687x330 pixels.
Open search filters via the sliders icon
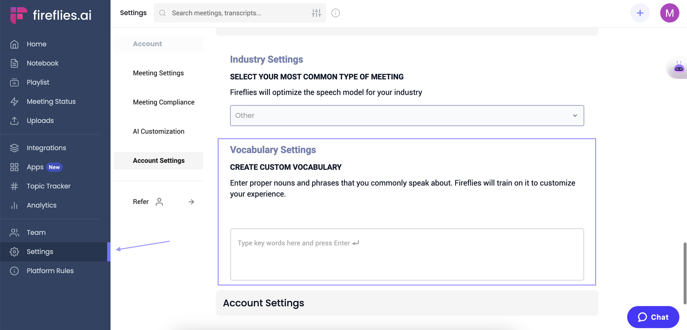[316, 13]
